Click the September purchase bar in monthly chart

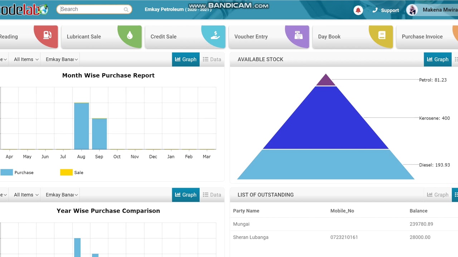[99, 134]
